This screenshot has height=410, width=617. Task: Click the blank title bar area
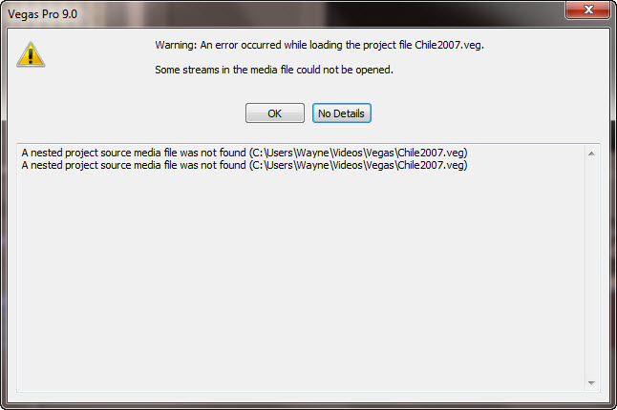(315, 14)
